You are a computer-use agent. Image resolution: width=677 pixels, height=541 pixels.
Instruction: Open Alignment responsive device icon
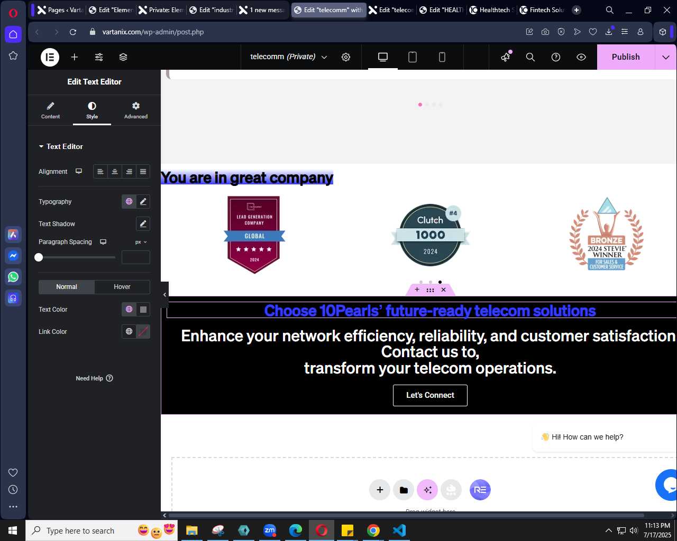(79, 171)
